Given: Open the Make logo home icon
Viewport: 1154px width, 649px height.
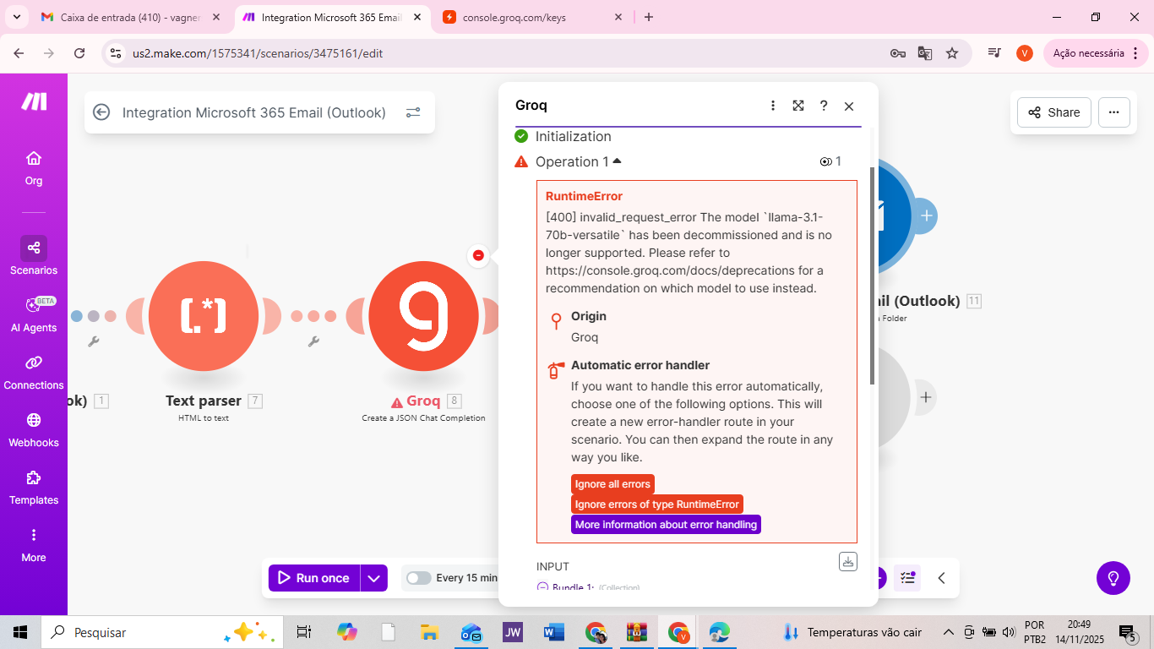Looking at the screenshot, I should [34, 101].
